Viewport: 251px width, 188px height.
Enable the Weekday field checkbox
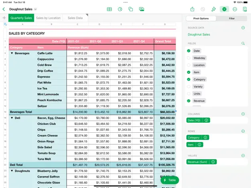189,58
